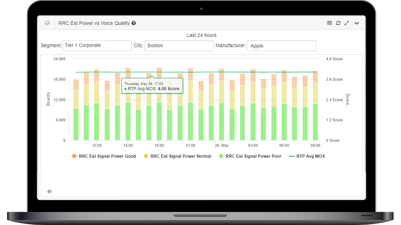Open the help question mark icon
The image size is (401, 225).
(134, 23)
